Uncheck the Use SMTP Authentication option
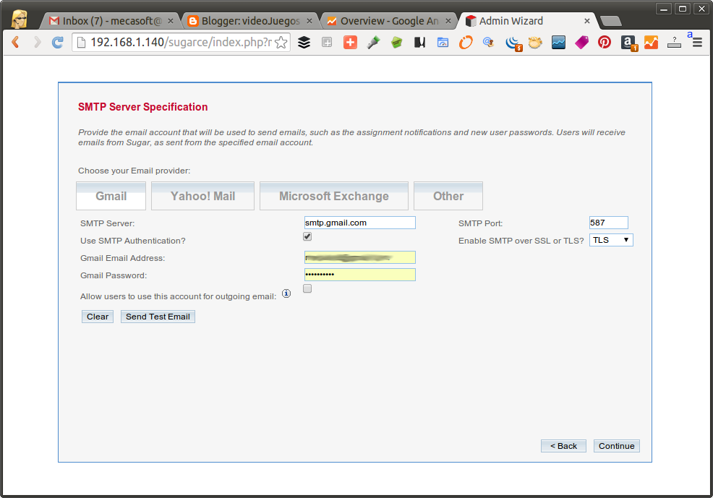 307,236
